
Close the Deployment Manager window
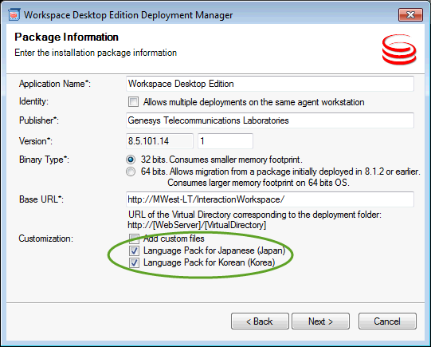point(410,14)
